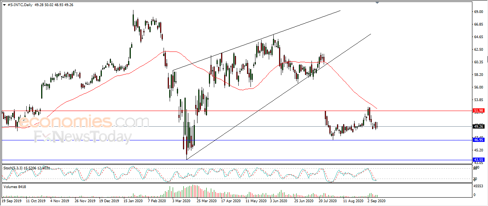Click the triangle before #S-INTC,Daily title
Image resolution: width=488 pixels, height=206 pixels.
4,4
